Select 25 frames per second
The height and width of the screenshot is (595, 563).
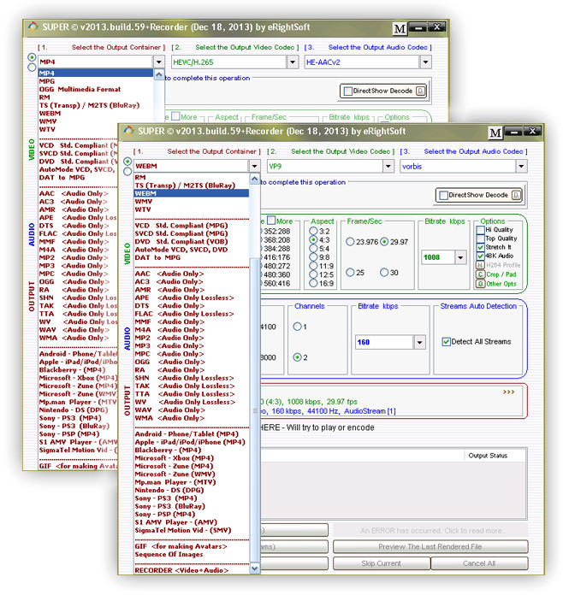[x=350, y=273]
